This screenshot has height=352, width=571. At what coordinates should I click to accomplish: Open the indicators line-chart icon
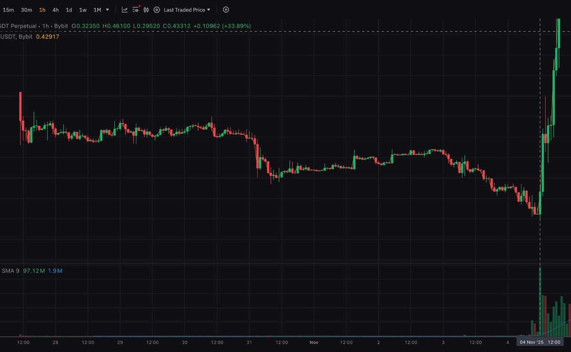(x=125, y=10)
